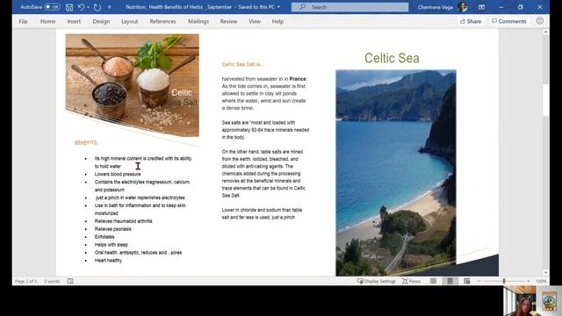Click the Charmene Vega account picture
Screen dimensions: 562x316
[x=463, y=7]
